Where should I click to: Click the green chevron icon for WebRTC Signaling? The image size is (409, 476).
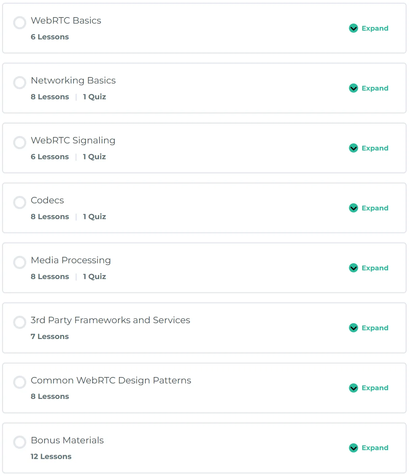pyautogui.click(x=353, y=148)
